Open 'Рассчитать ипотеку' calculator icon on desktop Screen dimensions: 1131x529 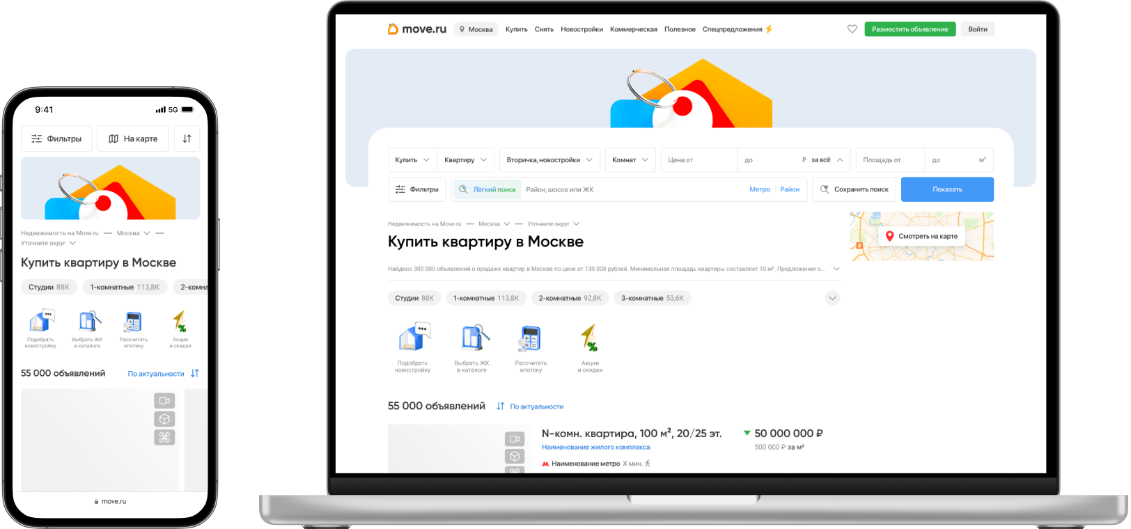click(531, 338)
